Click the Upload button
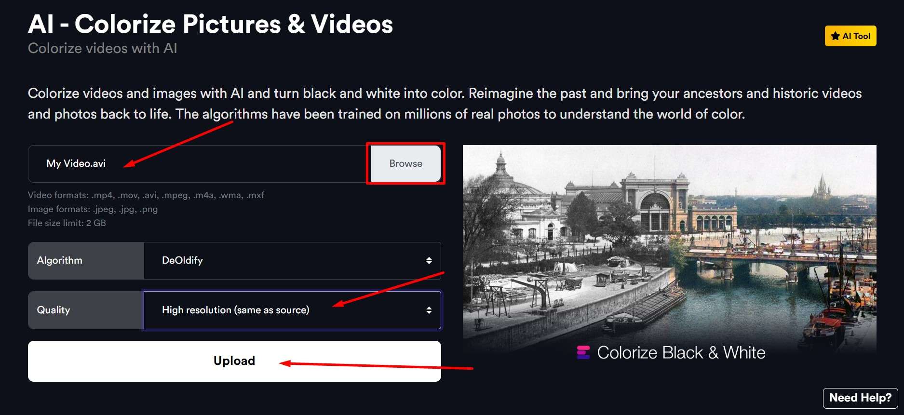The width and height of the screenshot is (904, 415). tap(234, 361)
